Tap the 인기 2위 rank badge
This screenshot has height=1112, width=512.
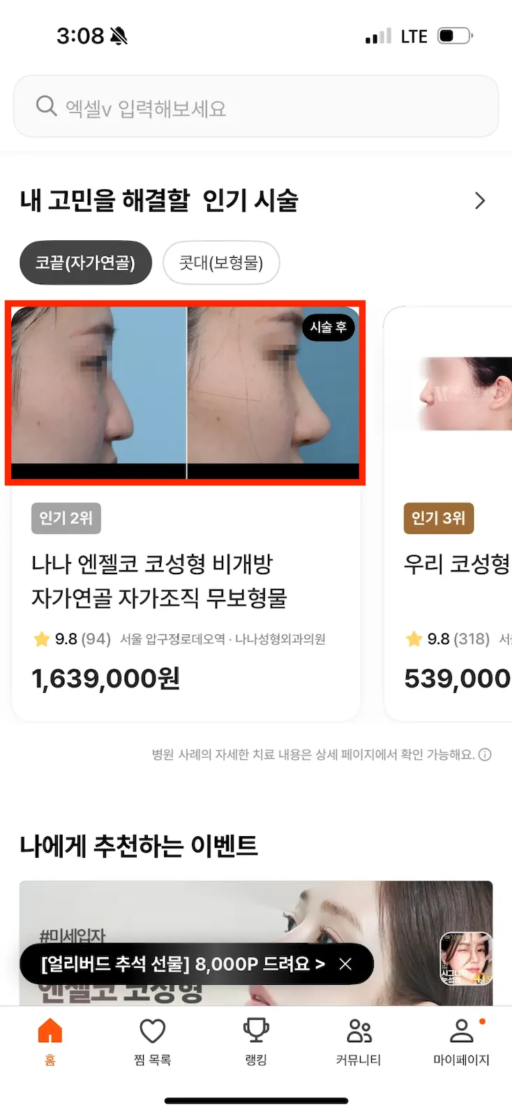[66, 518]
